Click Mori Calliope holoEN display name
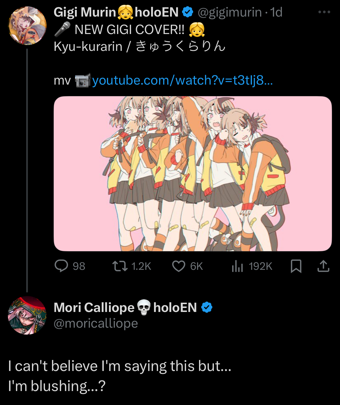The image size is (340, 405). pyautogui.click(x=125, y=307)
